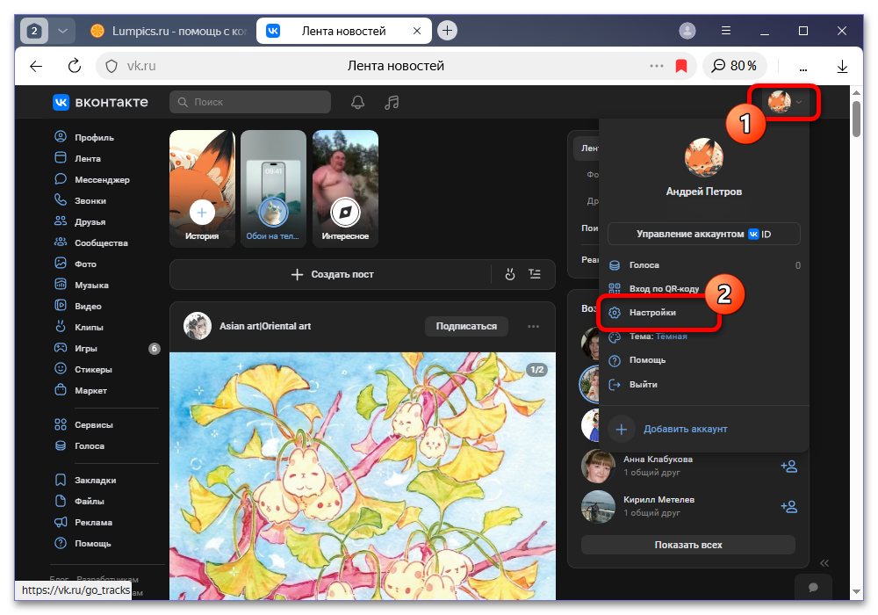This screenshot has height=615, width=878.
Task: Click the article icon in create post bar
Action: (535, 274)
